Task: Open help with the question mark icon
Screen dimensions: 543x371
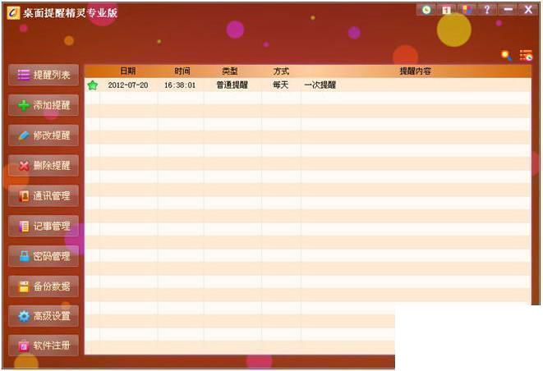Action: [x=487, y=10]
